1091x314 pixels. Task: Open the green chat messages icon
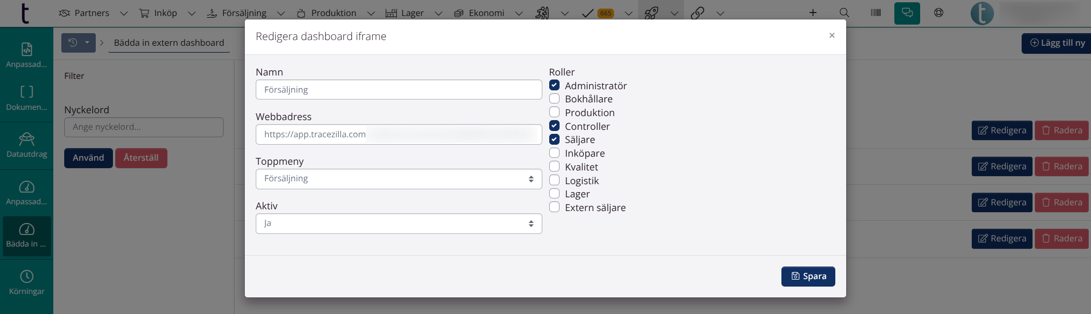click(x=906, y=13)
